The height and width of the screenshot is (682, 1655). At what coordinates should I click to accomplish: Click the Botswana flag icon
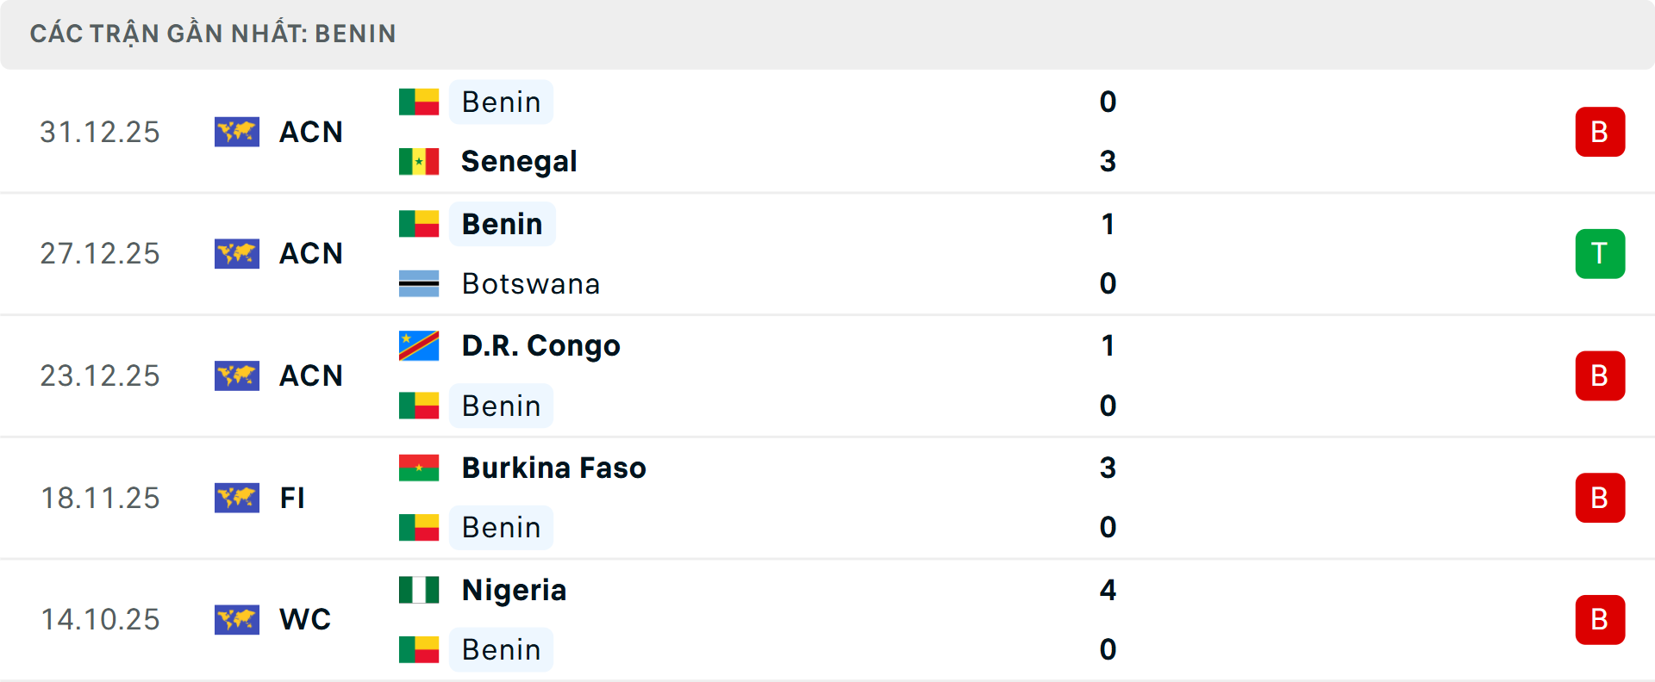[x=419, y=283]
